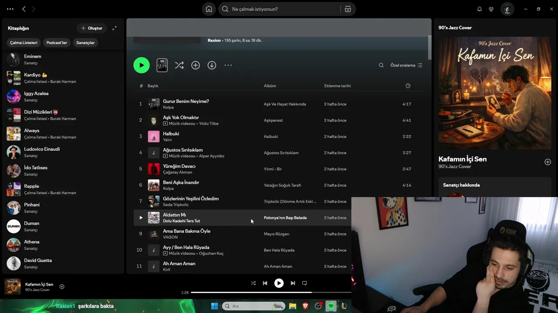Open Duman artist in library
The image size is (558, 313).
[63, 226]
